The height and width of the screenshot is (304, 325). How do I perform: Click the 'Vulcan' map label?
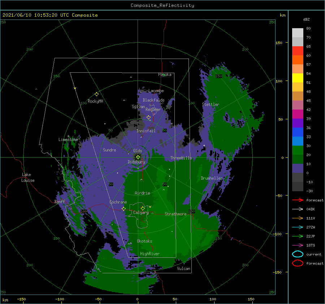click(x=183, y=269)
